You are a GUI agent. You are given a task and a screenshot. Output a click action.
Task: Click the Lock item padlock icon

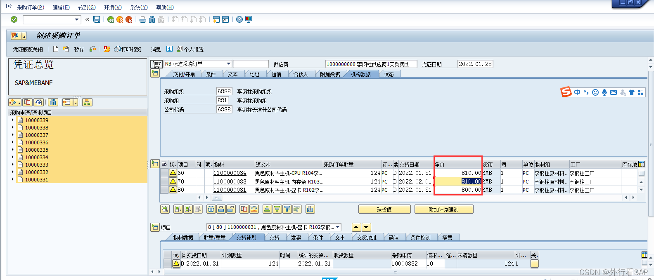(x=221, y=209)
